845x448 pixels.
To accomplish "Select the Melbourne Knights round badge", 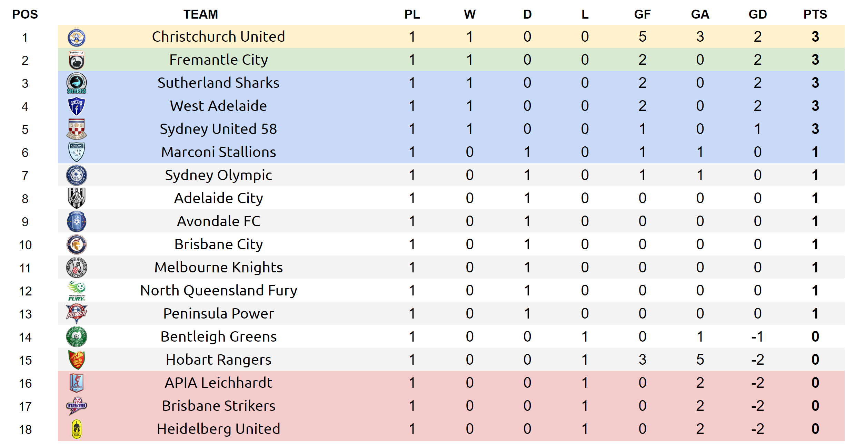I will click(76, 268).
